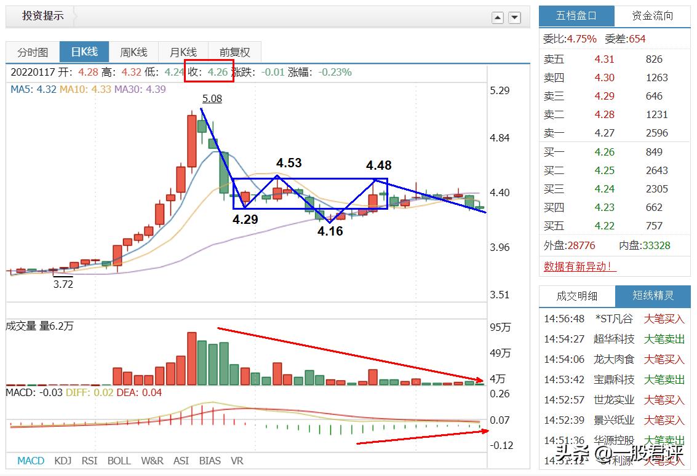Viewport: 697px width, 476px height.
Task: Click the 卖一 price 4.27 row
Action: (605, 133)
